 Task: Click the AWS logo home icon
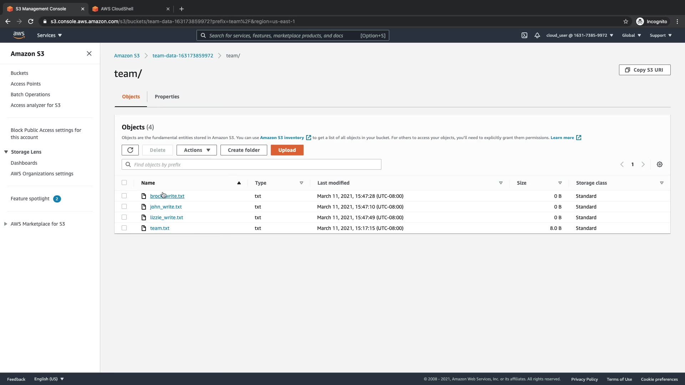click(x=19, y=35)
